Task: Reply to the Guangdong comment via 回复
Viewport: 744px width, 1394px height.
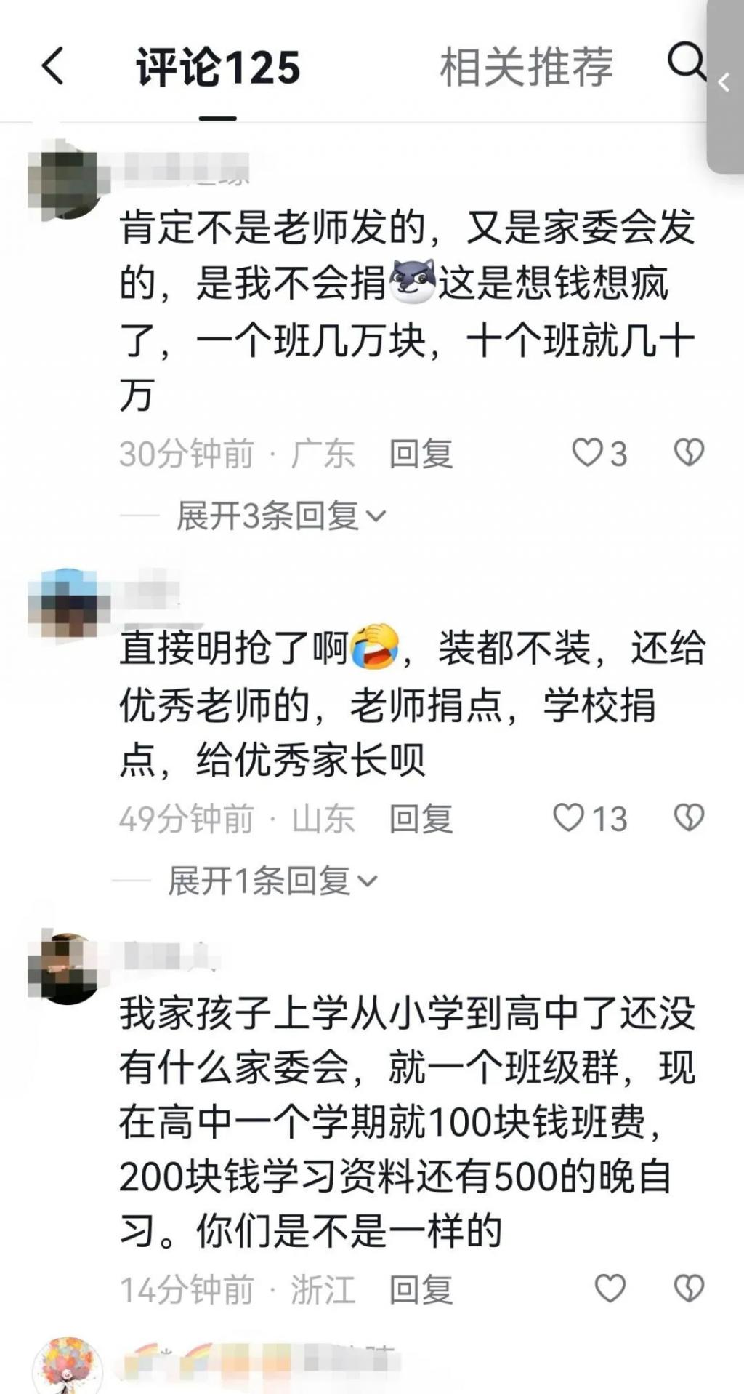Action: pos(421,454)
